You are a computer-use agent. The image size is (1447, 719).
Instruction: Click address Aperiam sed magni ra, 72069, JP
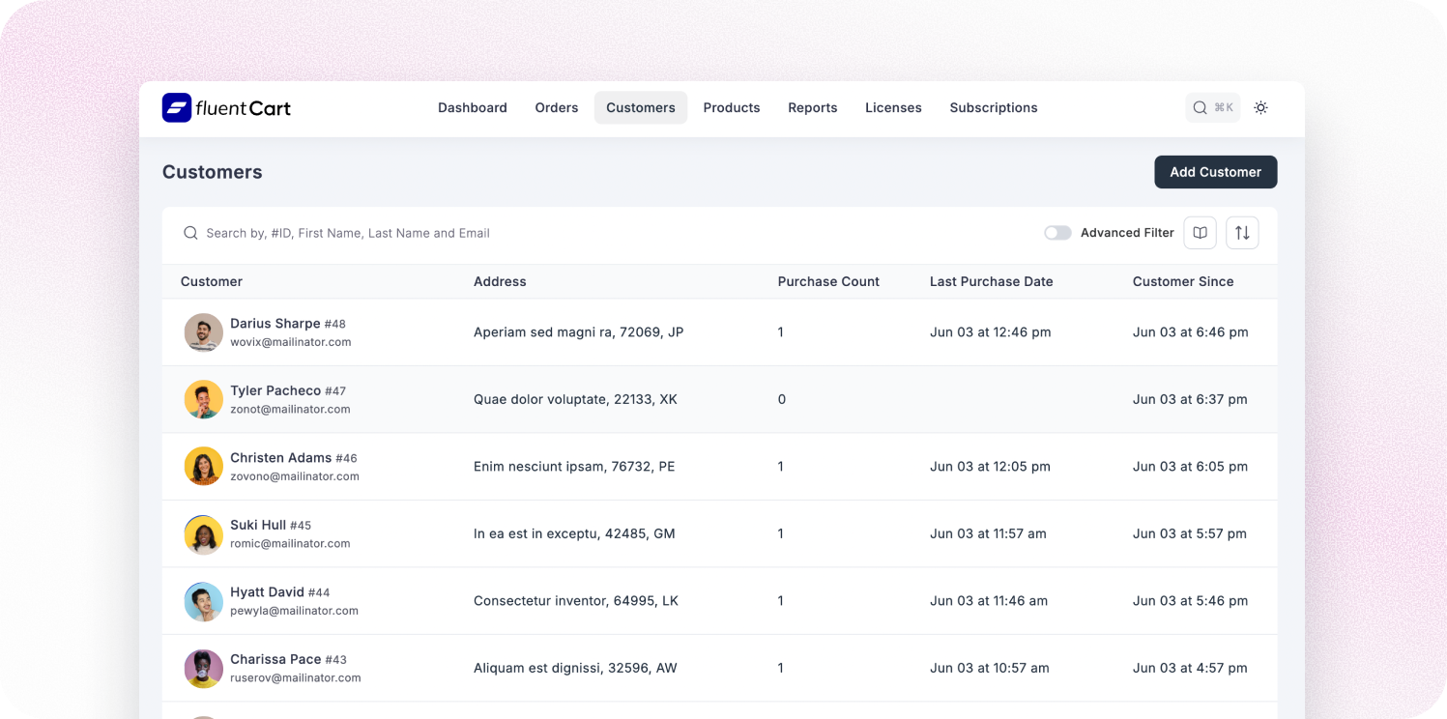pyautogui.click(x=578, y=332)
